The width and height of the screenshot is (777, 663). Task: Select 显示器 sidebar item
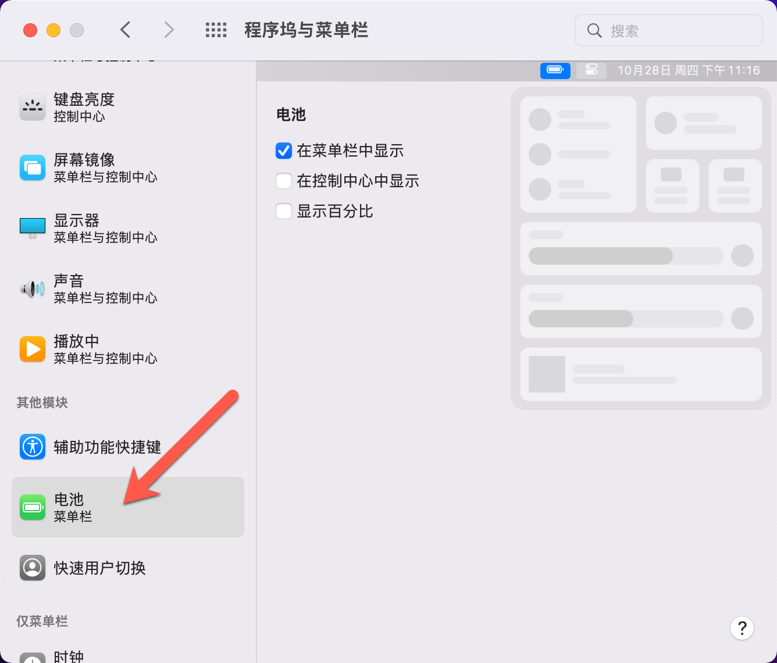point(128,228)
